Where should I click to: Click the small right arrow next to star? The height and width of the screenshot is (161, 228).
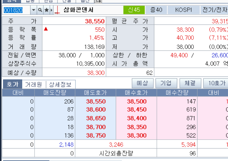[51, 10]
